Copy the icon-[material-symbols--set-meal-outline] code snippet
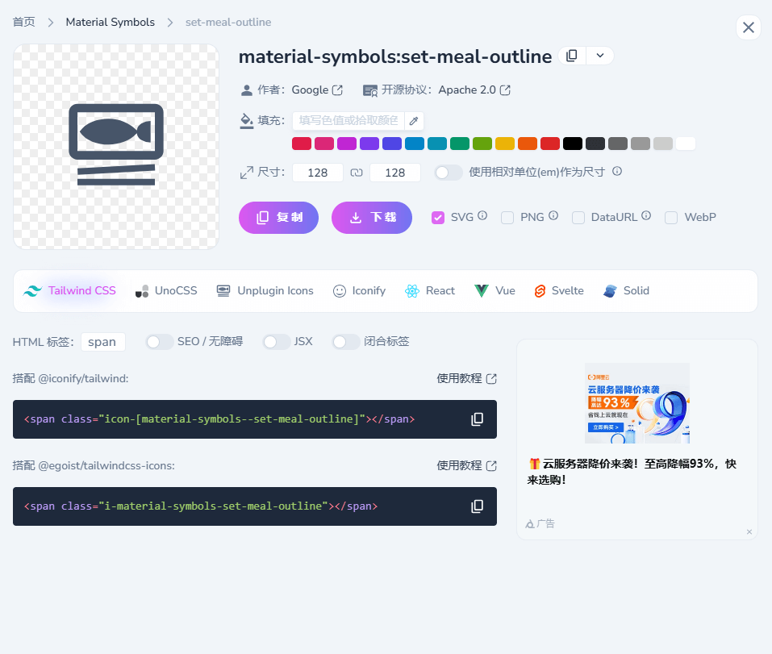The width and height of the screenshot is (772, 654). tap(477, 419)
